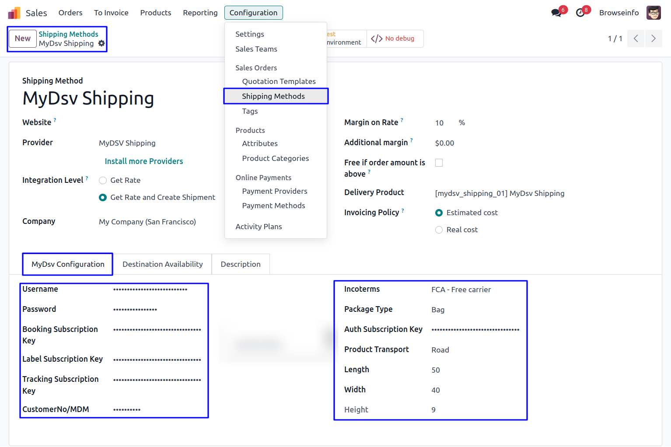The height and width of the screenshot is (447, 671).
Task: Open the Configuration menu dropdown
Action: tap(253, 13)
